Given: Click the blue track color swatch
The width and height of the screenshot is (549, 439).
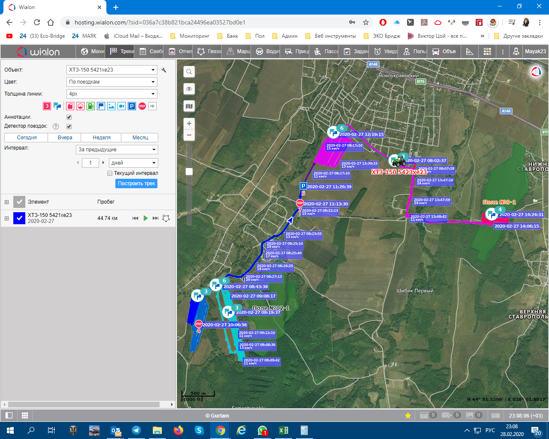Looking at the screenshot, I should coord(19,218).
